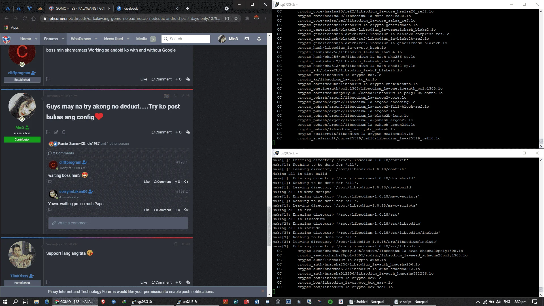Click the browser home icon
This screenshot has width=544, height=306.
(34, 18)
